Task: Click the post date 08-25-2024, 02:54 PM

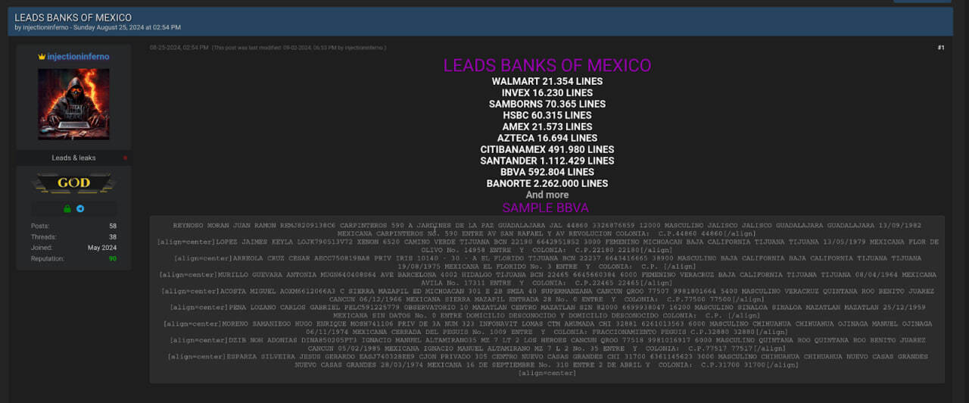Action: pyautogui.click(x=179, y=48)
